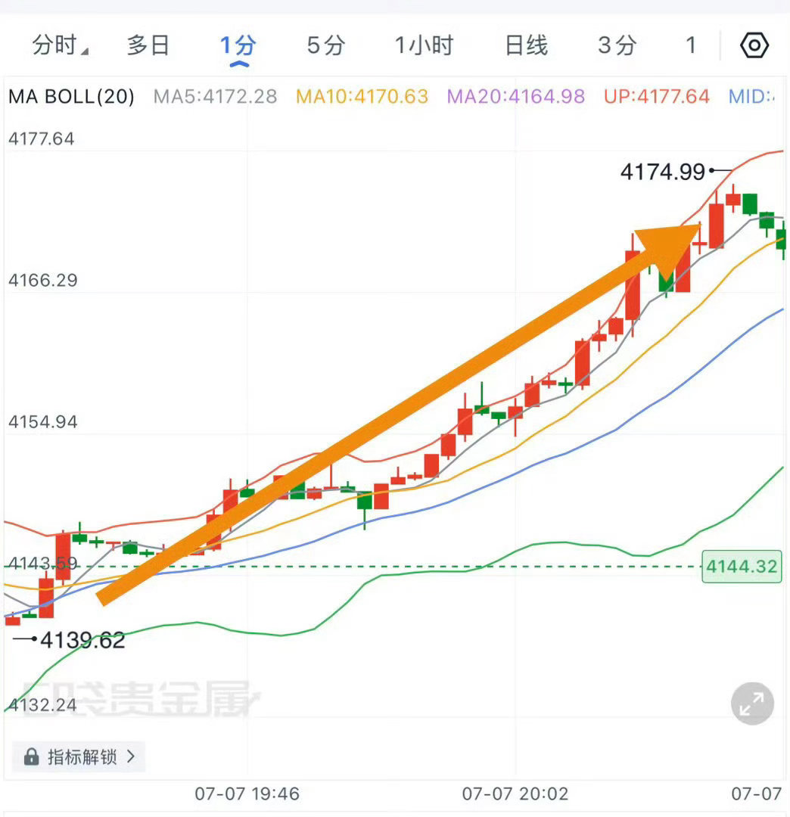Switch to the 多日 tab

click(x=148, y=45)
